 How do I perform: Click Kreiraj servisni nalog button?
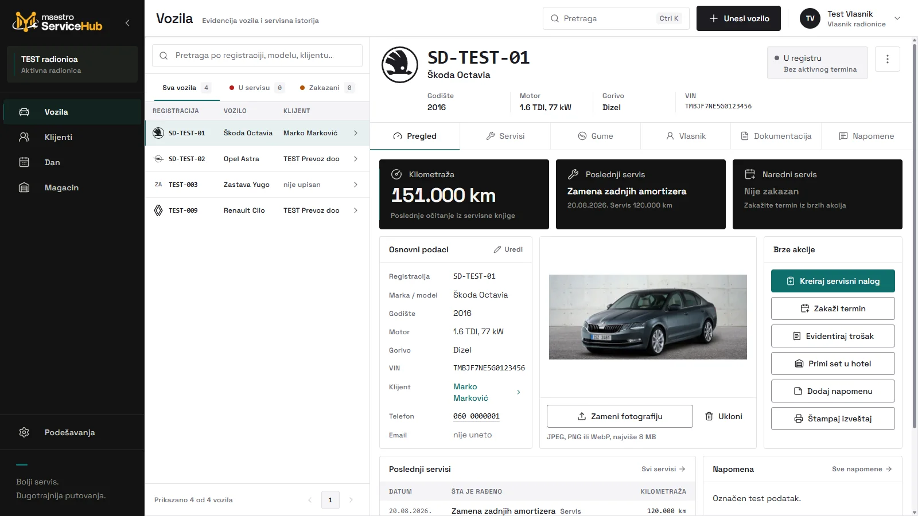click(833, 281)
